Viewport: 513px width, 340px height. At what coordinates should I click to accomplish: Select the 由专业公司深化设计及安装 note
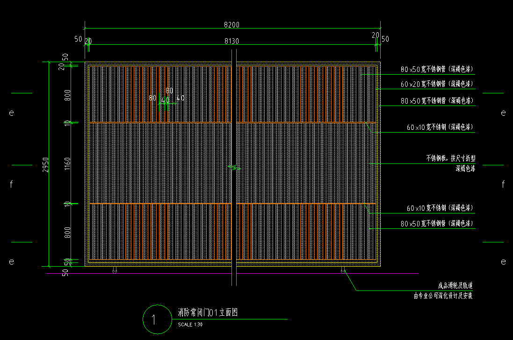(442, 296)
